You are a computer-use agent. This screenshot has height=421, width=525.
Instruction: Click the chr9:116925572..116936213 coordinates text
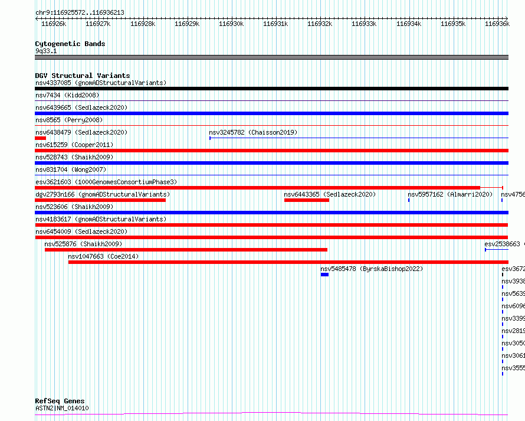pos(80,12)
